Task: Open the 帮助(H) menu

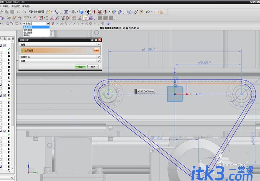Action: tap(26, 6)
